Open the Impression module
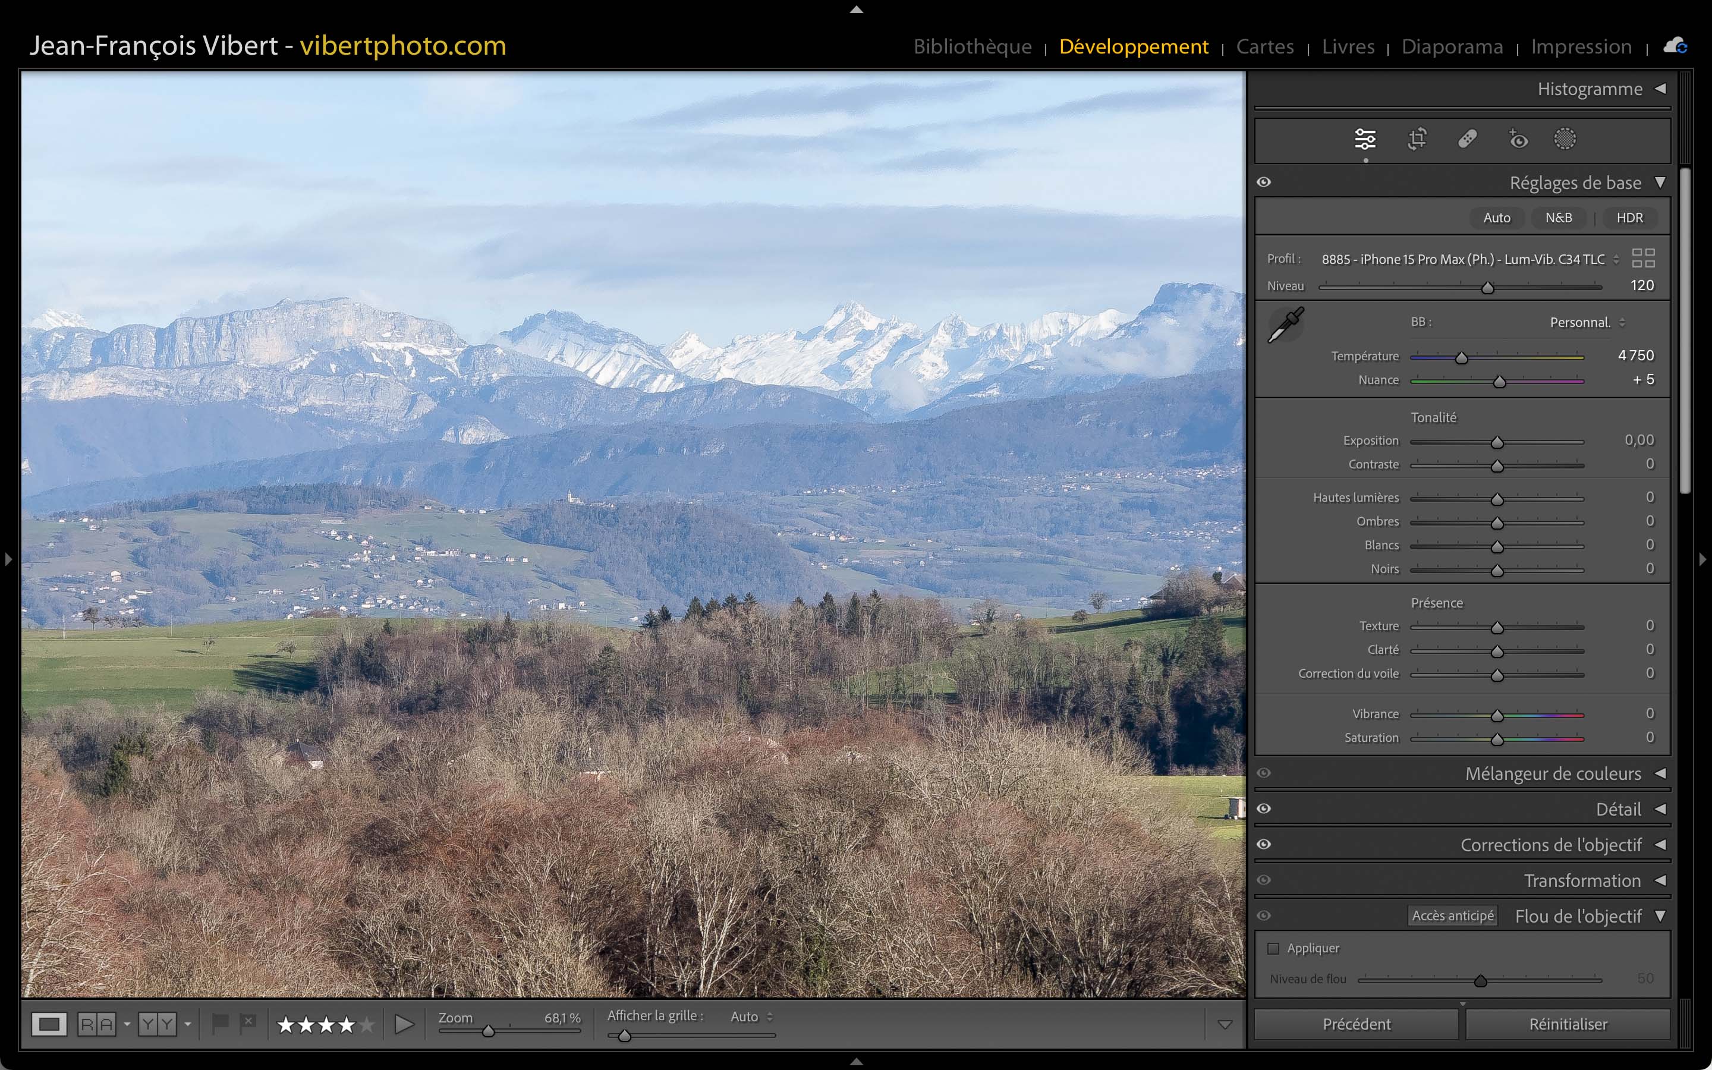 pyautogui.click(x=1581, y=47)
